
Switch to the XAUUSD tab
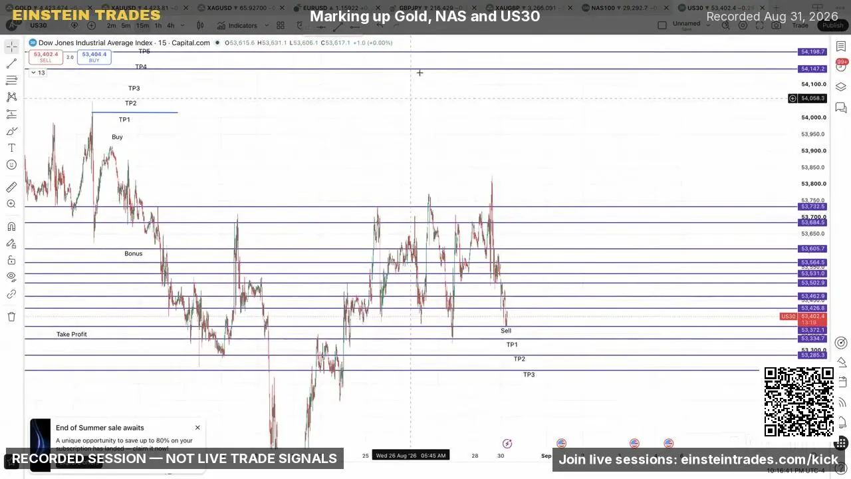click(x=146, y=8)
